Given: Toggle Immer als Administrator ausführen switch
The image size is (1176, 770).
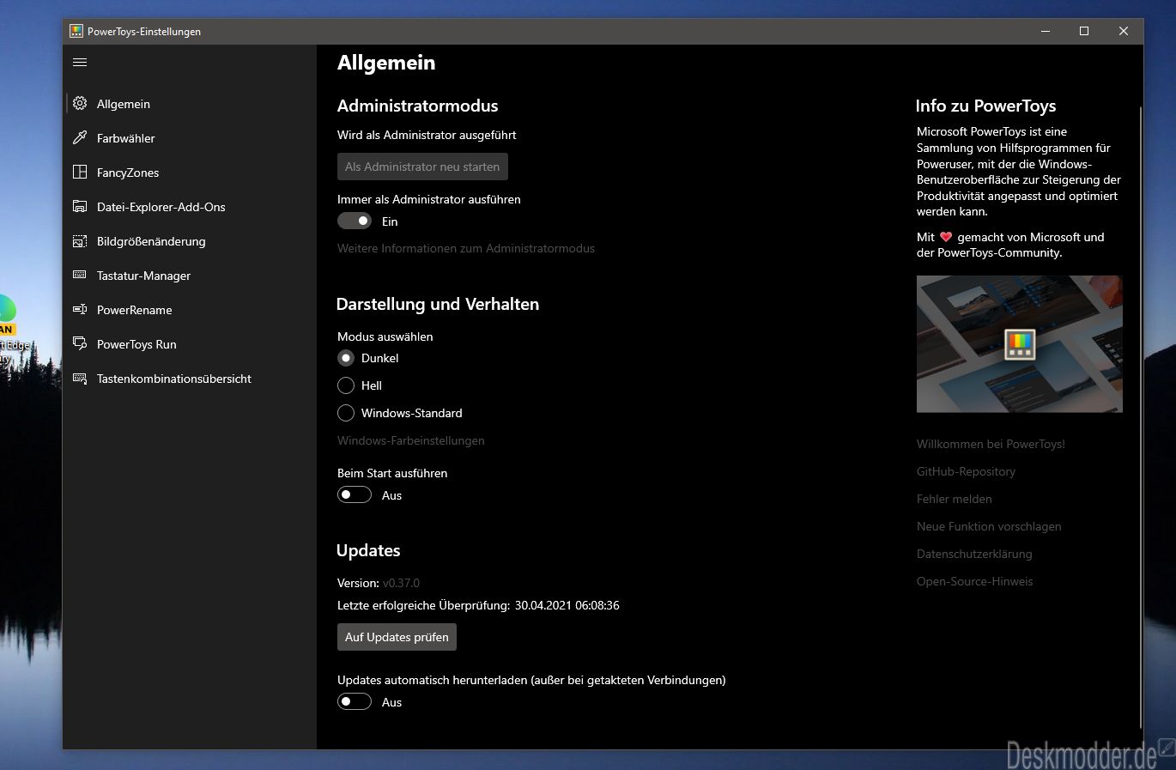Looking at the screenshot, I should (x=355, y=221).
